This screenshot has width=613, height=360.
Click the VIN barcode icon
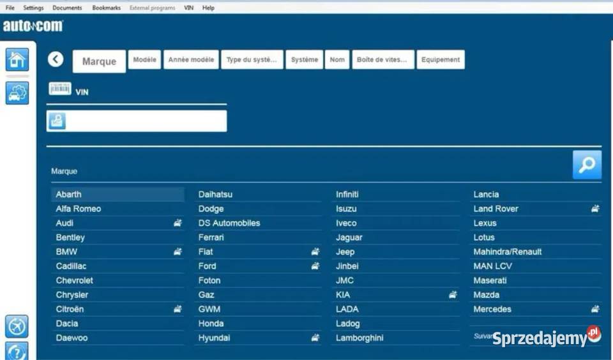coord(60,89)
